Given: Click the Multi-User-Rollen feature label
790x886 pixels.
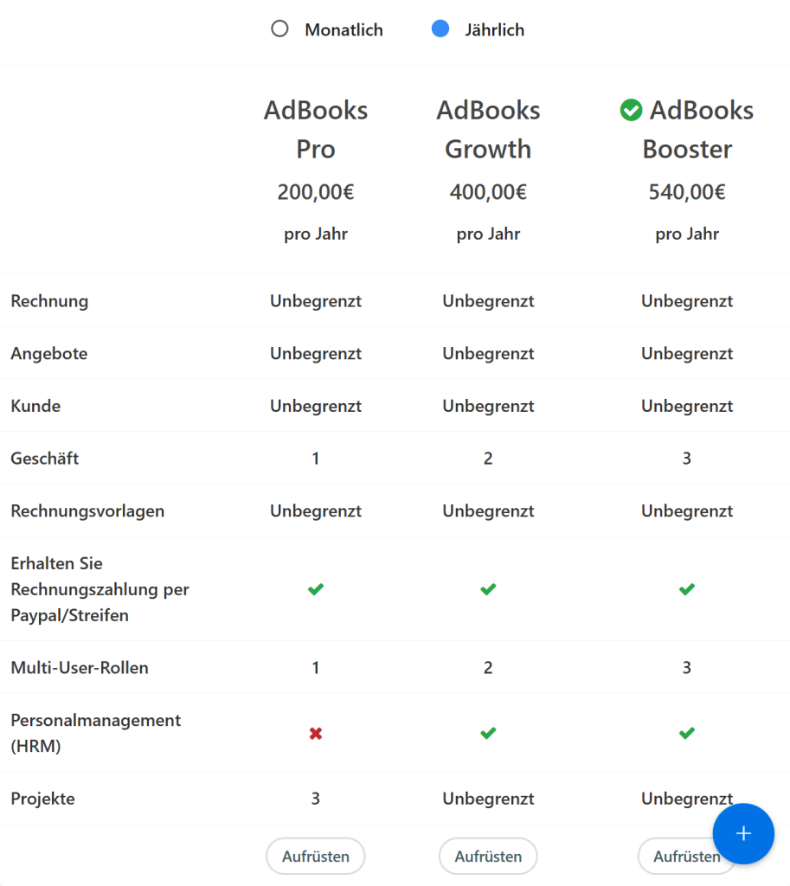Looking at the screenshot, I should tap(80, 667).
